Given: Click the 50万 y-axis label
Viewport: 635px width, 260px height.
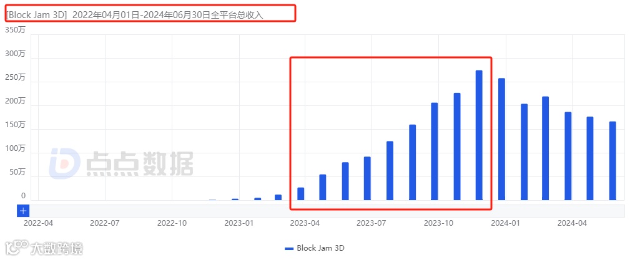Looking at the screenshot, I should click(17, 172).
